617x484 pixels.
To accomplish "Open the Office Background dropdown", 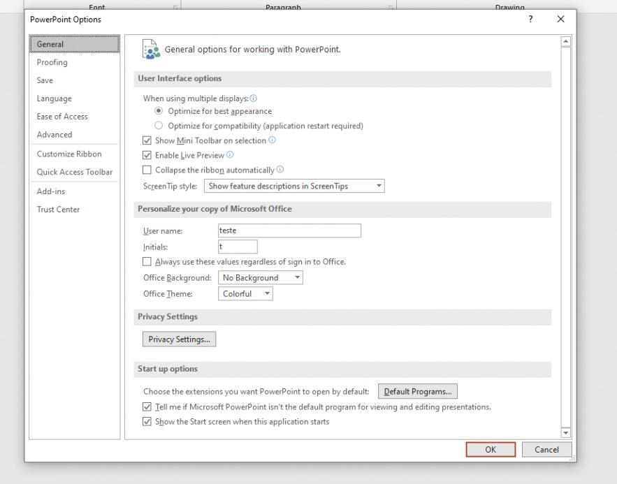I will (261, 278).
